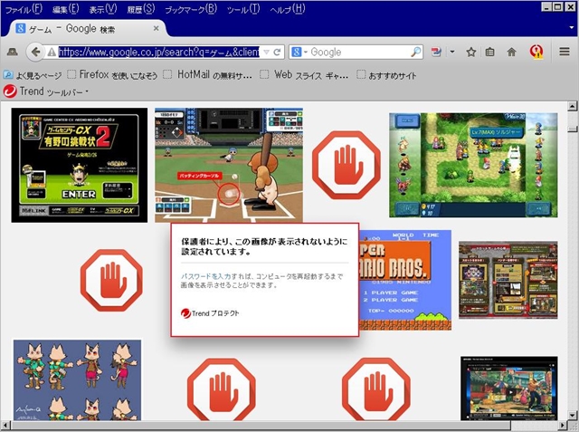The height and width of the screenshot is (432, 579).
Task: Click the bottom-row blocked icon nearest the cat sprites
Action: tap(221, 389)
